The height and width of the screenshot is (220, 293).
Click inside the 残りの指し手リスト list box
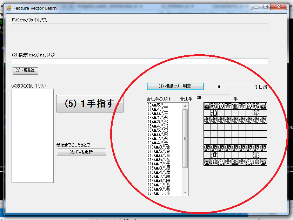pos(33,136)
